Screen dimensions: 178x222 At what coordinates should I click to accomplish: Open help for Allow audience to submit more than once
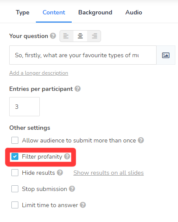141,140
